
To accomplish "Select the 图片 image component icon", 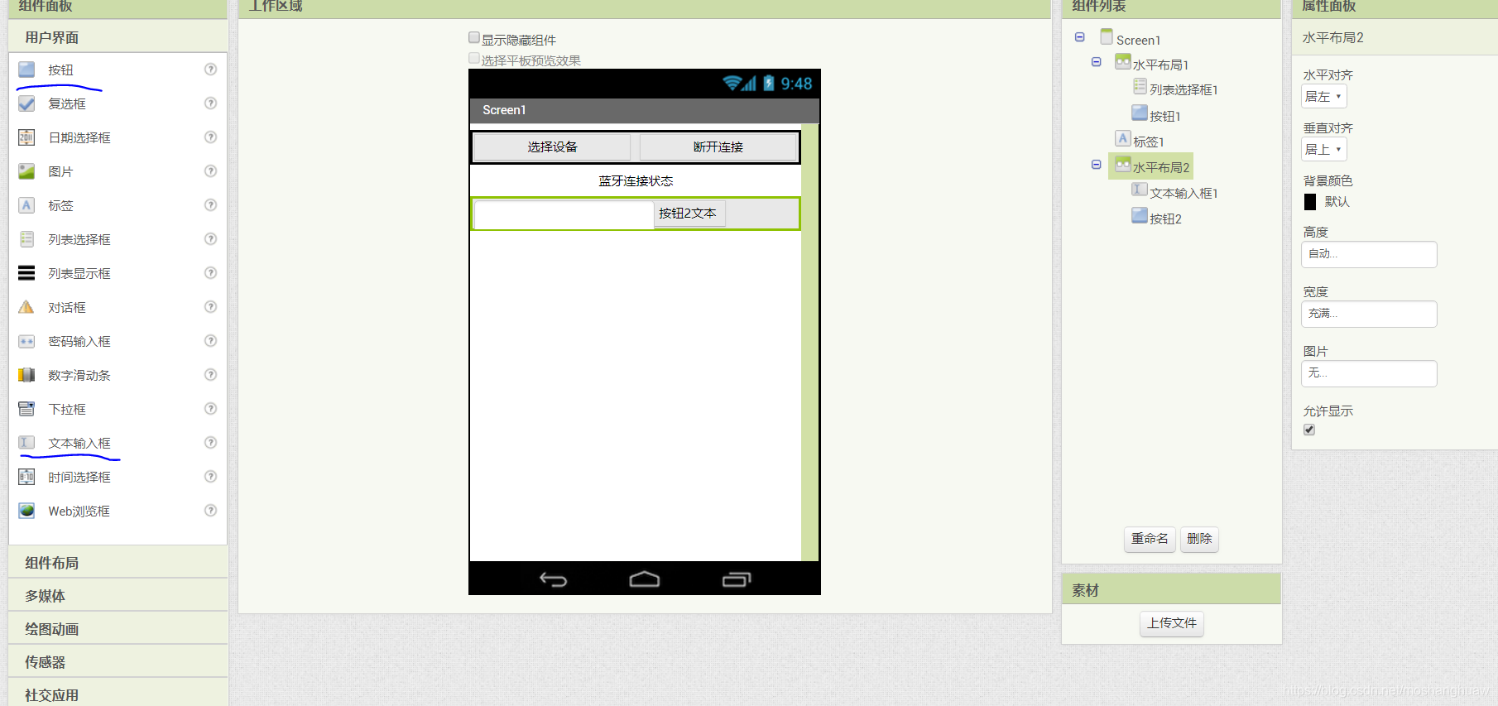I will pos(26,171).
